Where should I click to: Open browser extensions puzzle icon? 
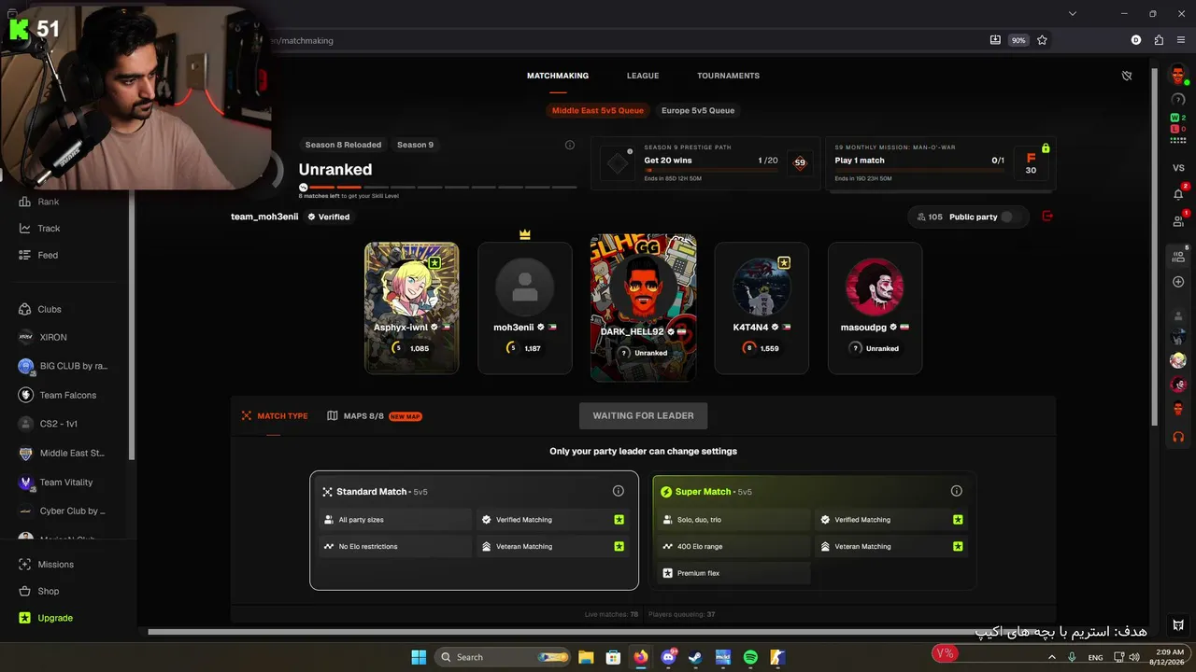[1159, 40]
